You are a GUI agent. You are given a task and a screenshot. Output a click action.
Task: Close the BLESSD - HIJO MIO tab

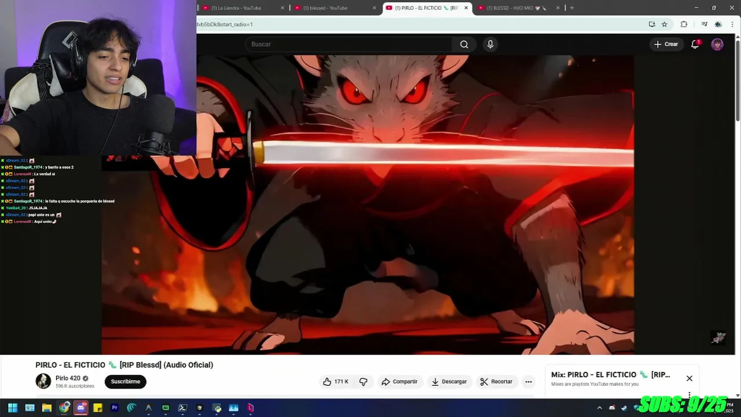pyautogui.click(x=558, y=8)
